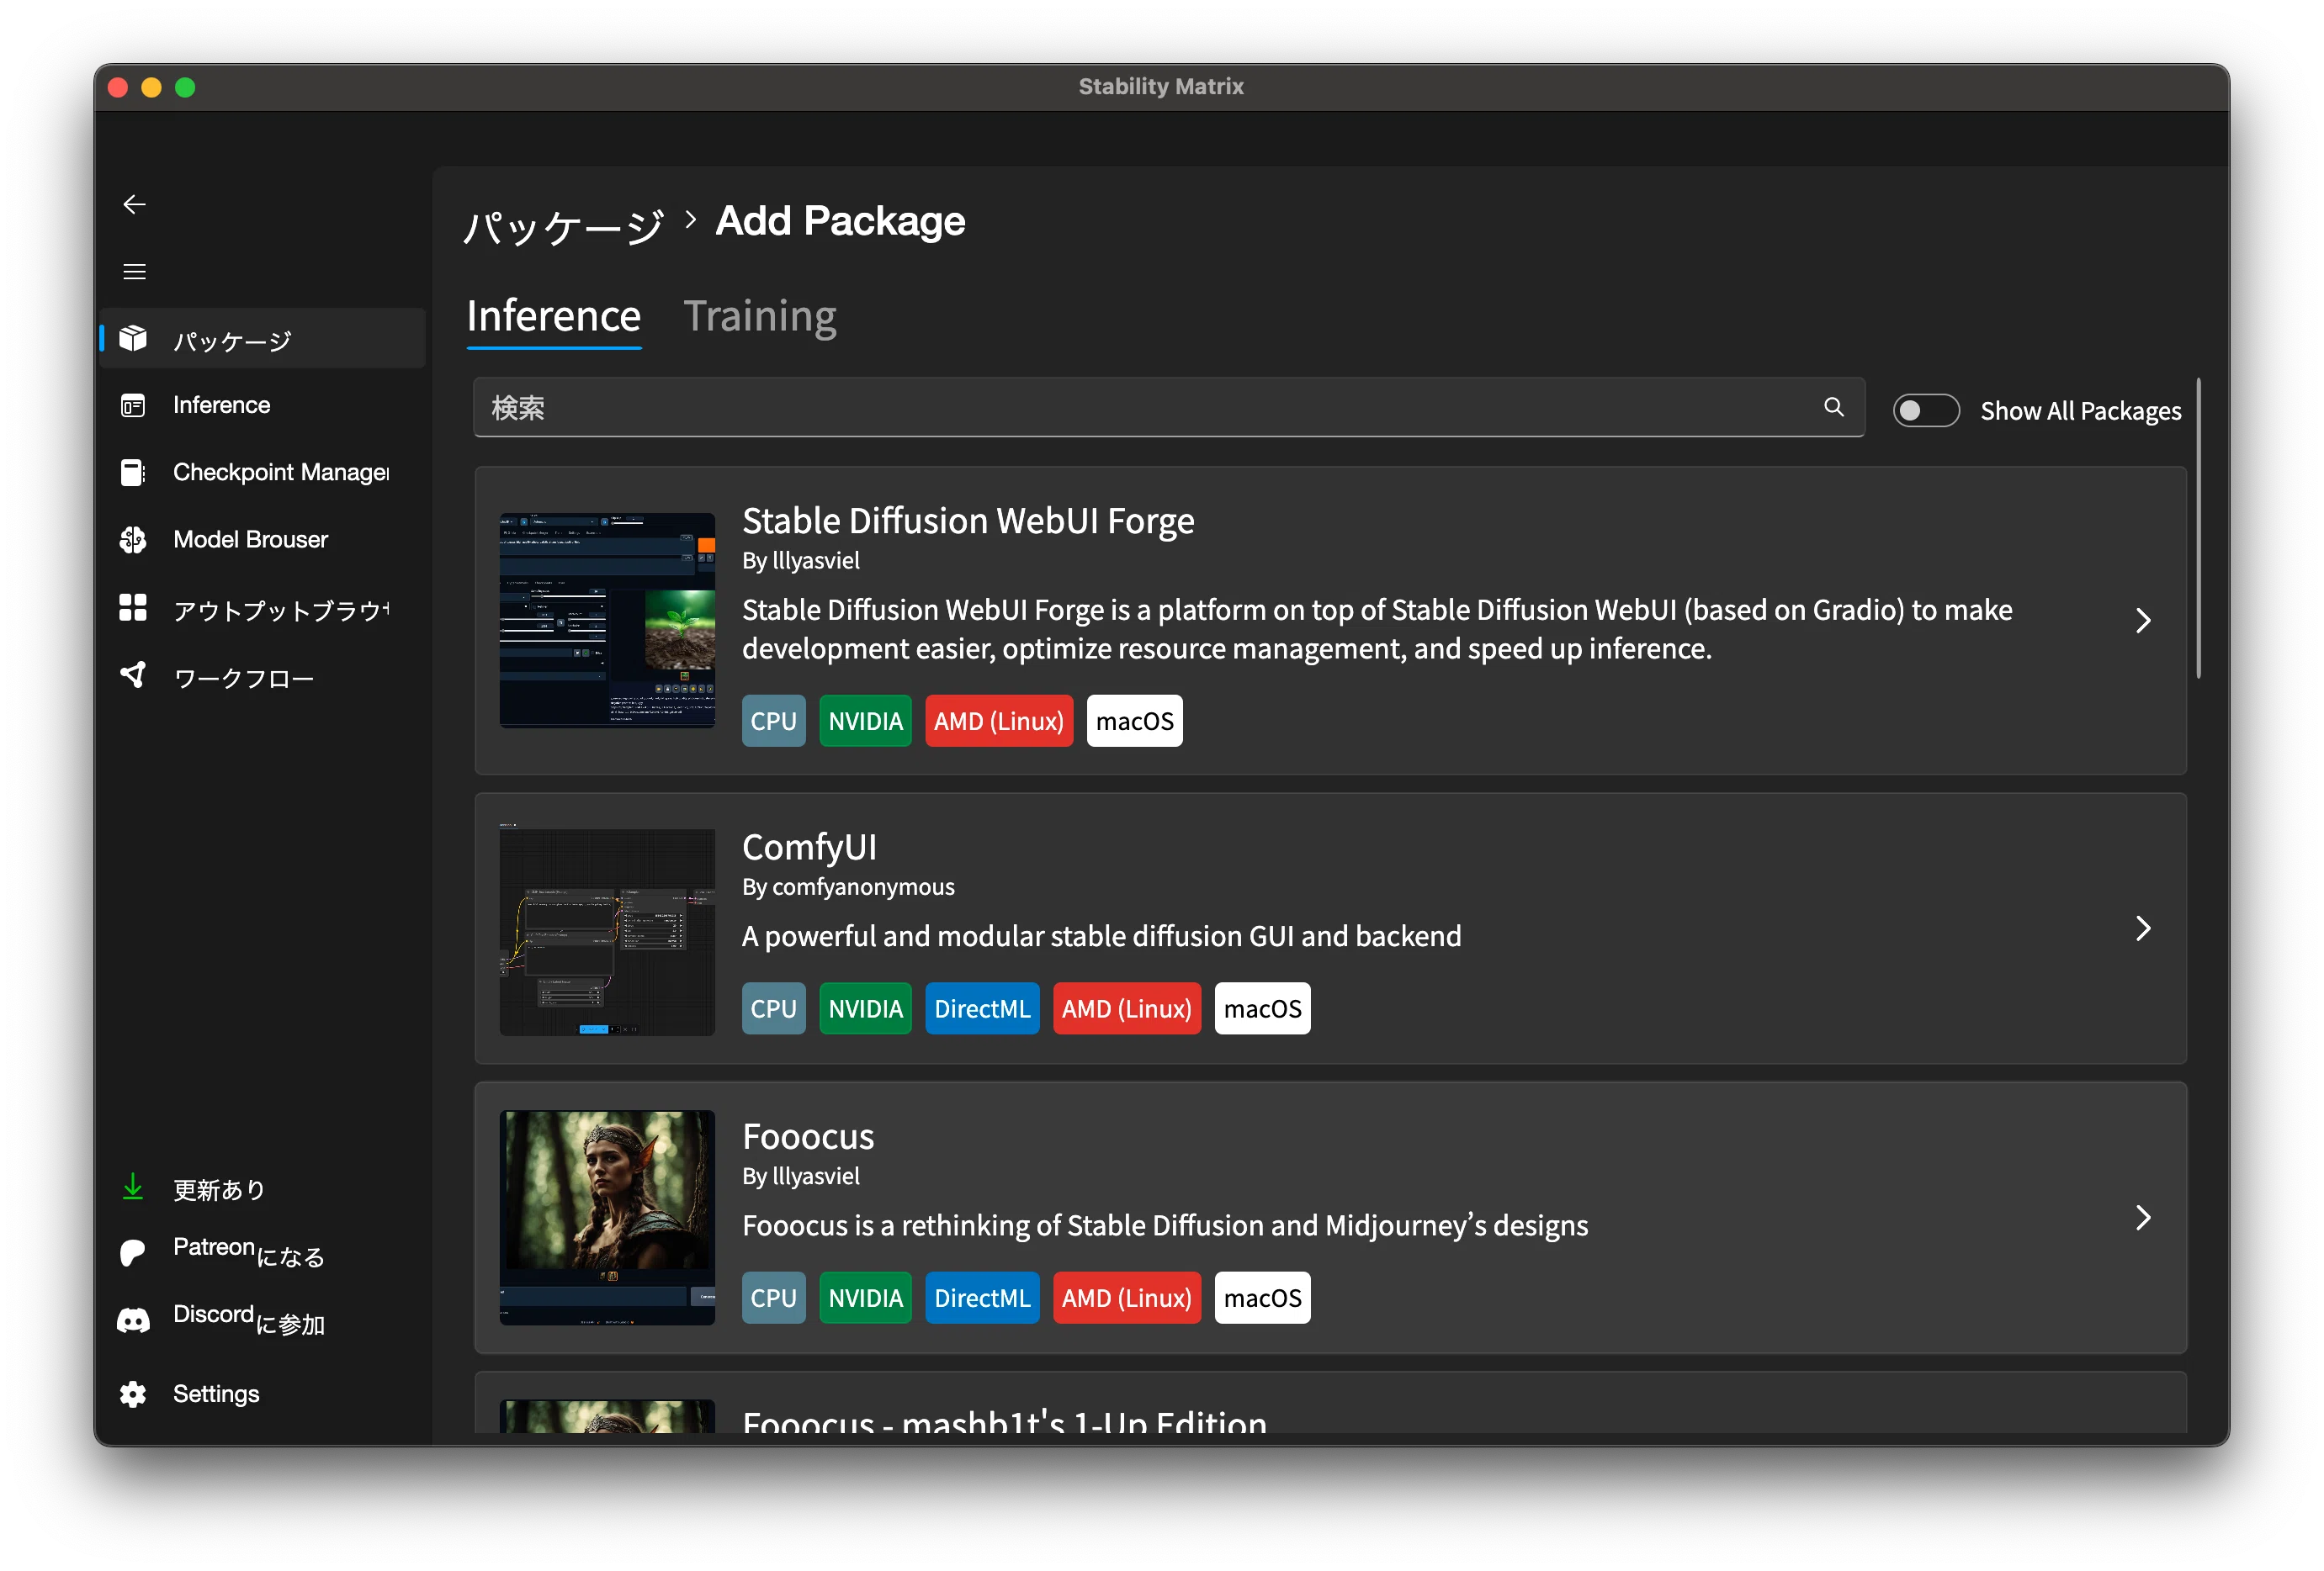Click the AMD (Linux) tag on the Forge card

coord(998,721)
